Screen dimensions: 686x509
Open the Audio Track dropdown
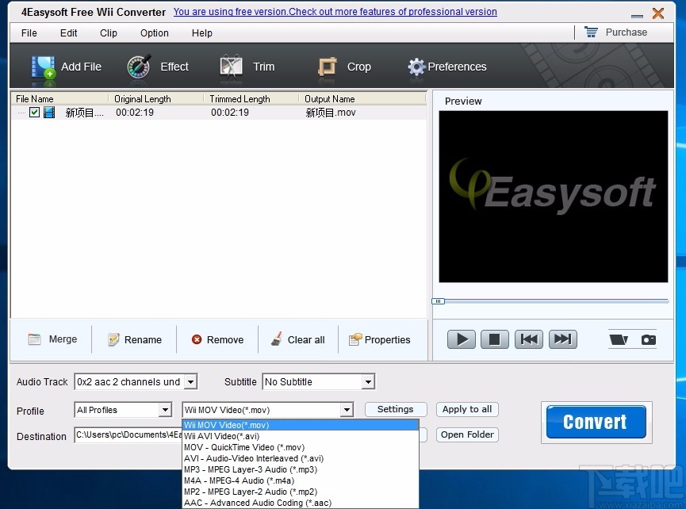190,381
